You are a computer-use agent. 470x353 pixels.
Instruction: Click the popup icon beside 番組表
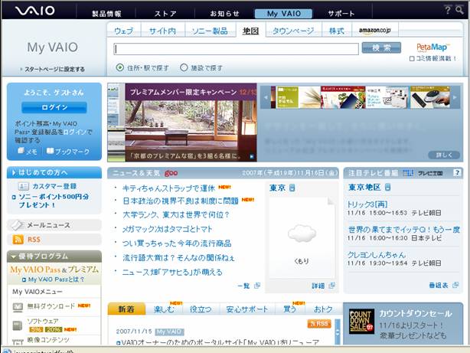point(455,285)
